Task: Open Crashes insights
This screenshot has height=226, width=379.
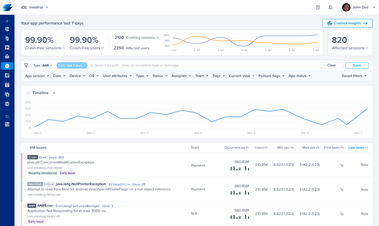Action: pyautogui.click(x=347, y=23)
